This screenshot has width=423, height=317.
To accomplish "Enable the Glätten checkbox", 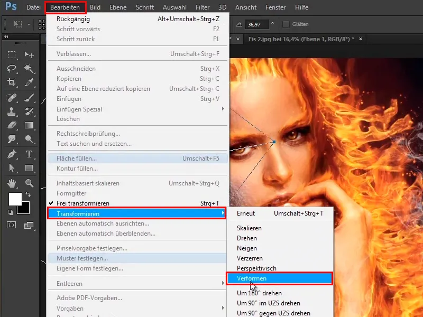I will tap(286, 24).
